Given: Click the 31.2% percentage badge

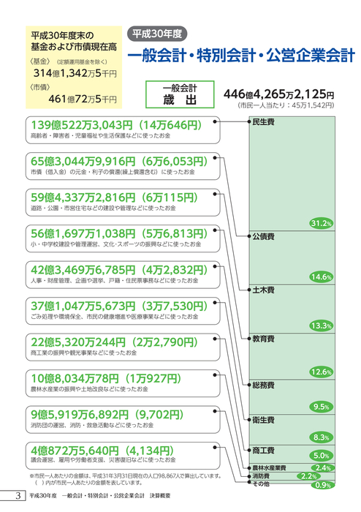Looking at the screenshot, I should point(322,223).
